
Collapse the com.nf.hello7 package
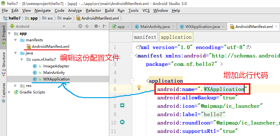tap(21, 60)
